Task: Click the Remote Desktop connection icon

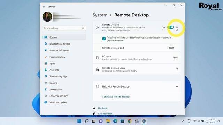Action: (98, 27)
